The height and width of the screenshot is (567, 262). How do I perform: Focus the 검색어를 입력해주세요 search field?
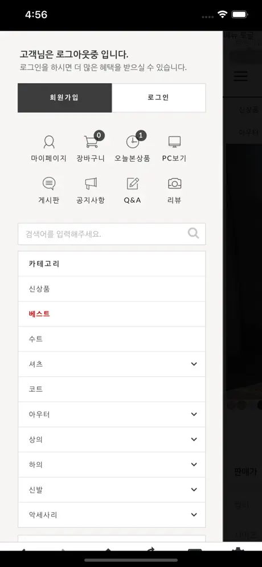[112, 234]
